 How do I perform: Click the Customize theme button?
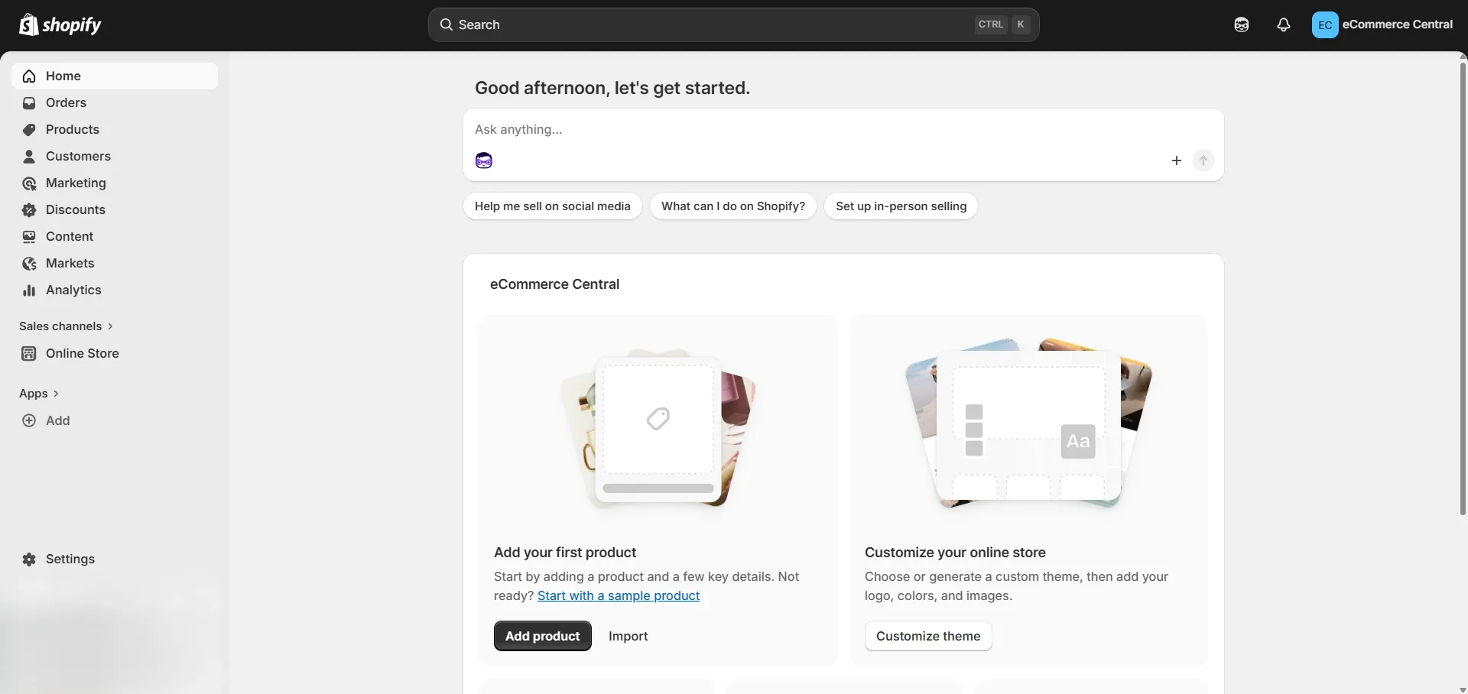point(928,636)
